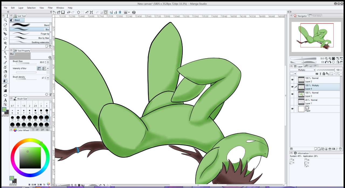This screenshot has height=188, width=345.
Task: Open the Multiply blending mode dropdown
Action: [x=303, y=70]
